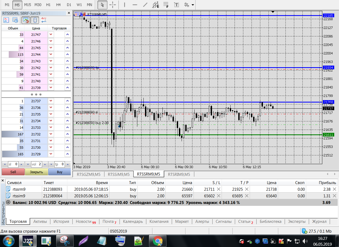Remove the 21711 stop loss on rtssrm9
The width and height of the screenshot is (339, 247).
click(219, 189)
